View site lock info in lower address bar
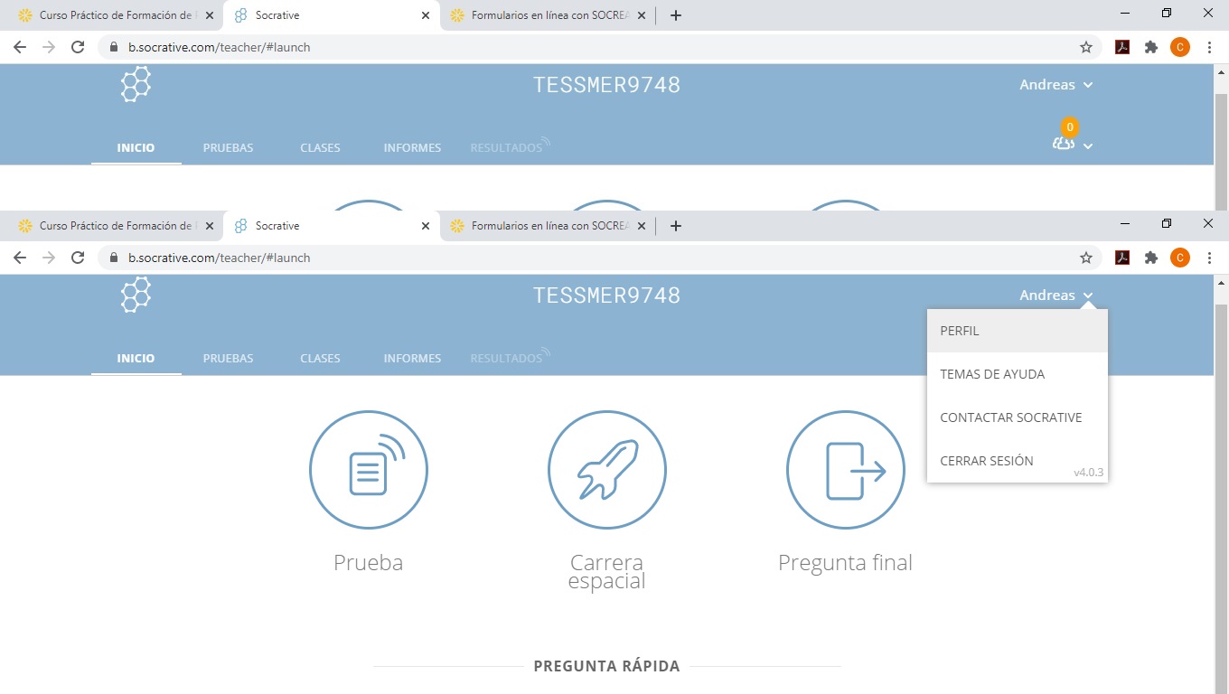 point(114,258)
